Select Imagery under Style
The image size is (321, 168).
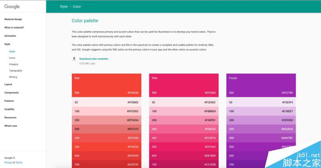click(14, 64)
